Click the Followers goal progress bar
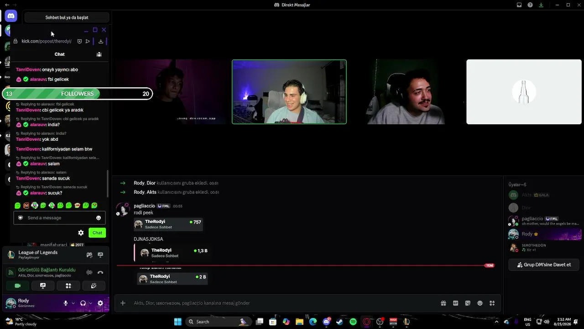 click(x=77, y=94)
